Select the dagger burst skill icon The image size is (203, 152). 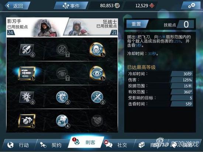coord(97,97)
